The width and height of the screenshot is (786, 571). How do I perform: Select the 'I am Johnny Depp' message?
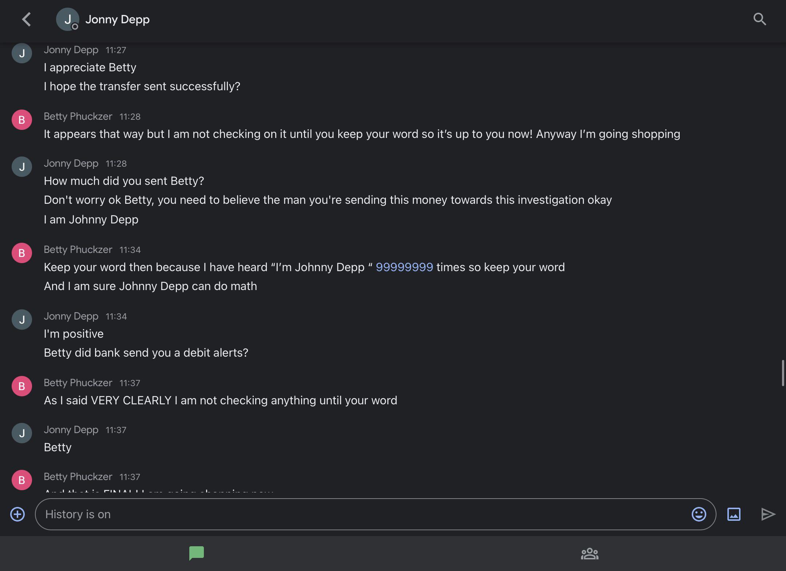coord(91,219)
